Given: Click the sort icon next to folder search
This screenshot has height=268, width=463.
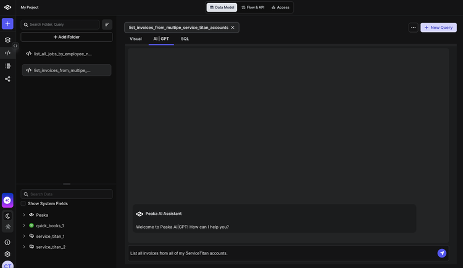Looking at the screenshot, I should coord(107,25).
